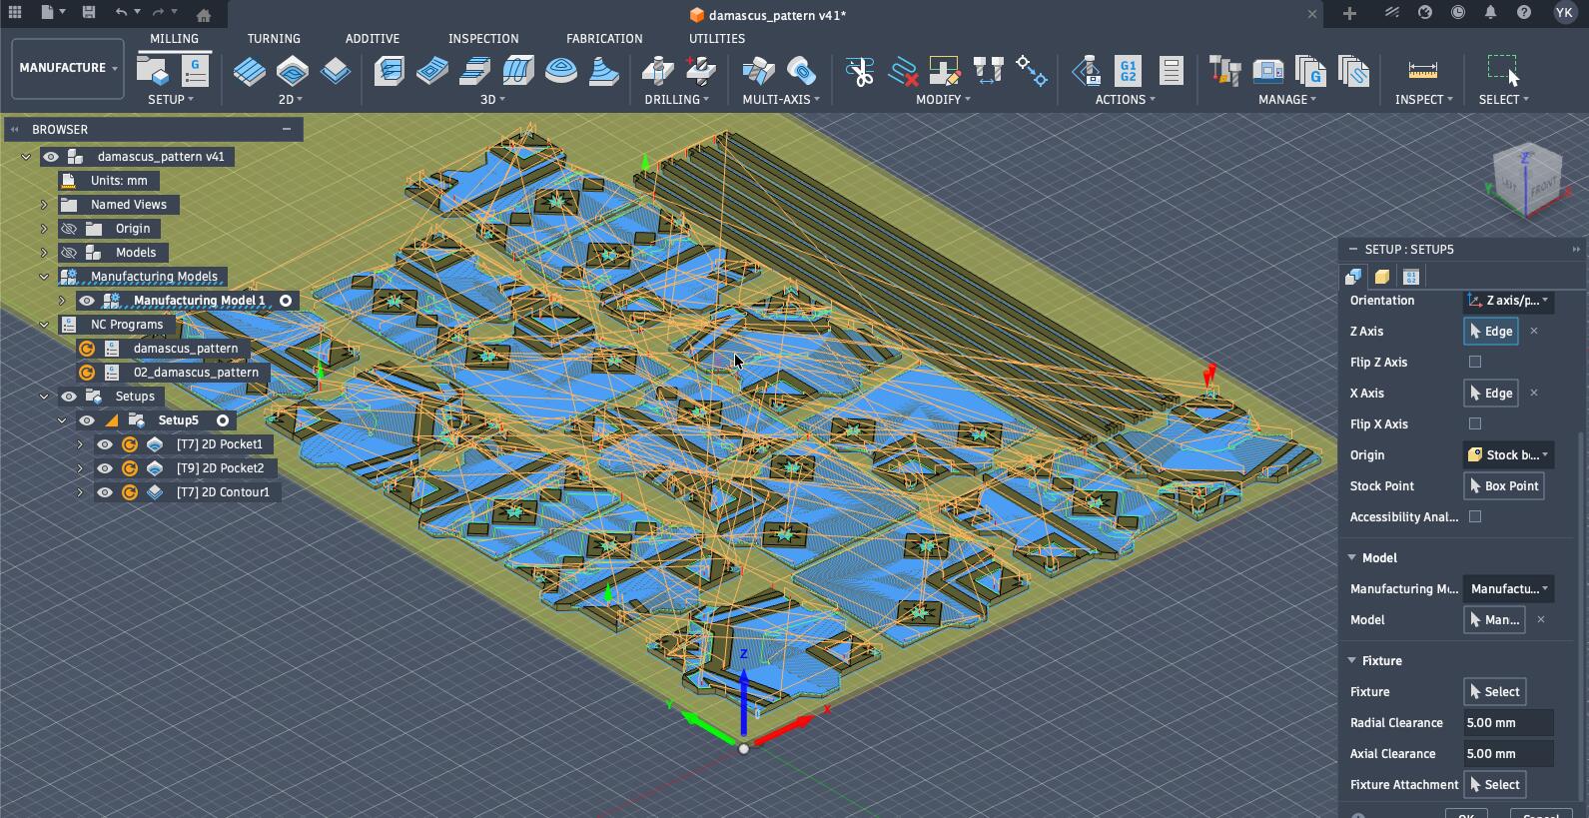Choose the 3D Adaptive Clearing icon

point(390,71)
